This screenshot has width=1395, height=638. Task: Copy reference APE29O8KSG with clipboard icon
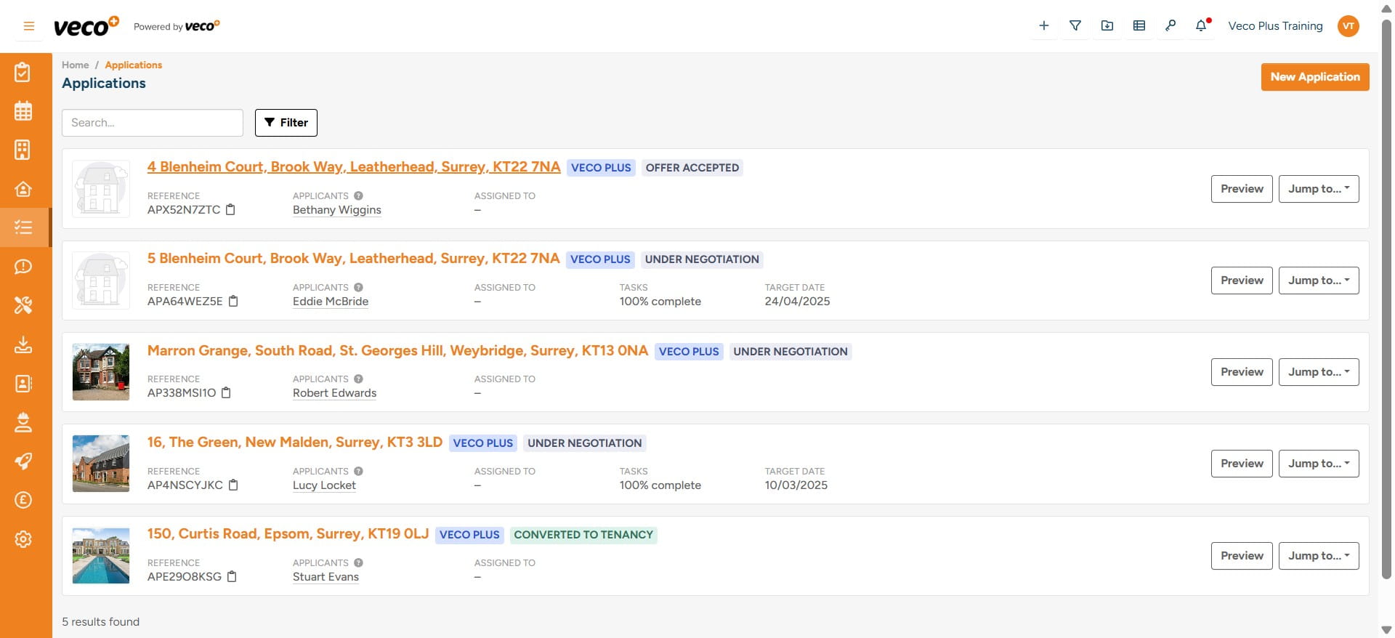tap(232, 577)
